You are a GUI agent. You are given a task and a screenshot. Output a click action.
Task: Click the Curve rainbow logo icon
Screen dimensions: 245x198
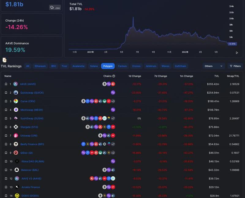pos(16,101)
